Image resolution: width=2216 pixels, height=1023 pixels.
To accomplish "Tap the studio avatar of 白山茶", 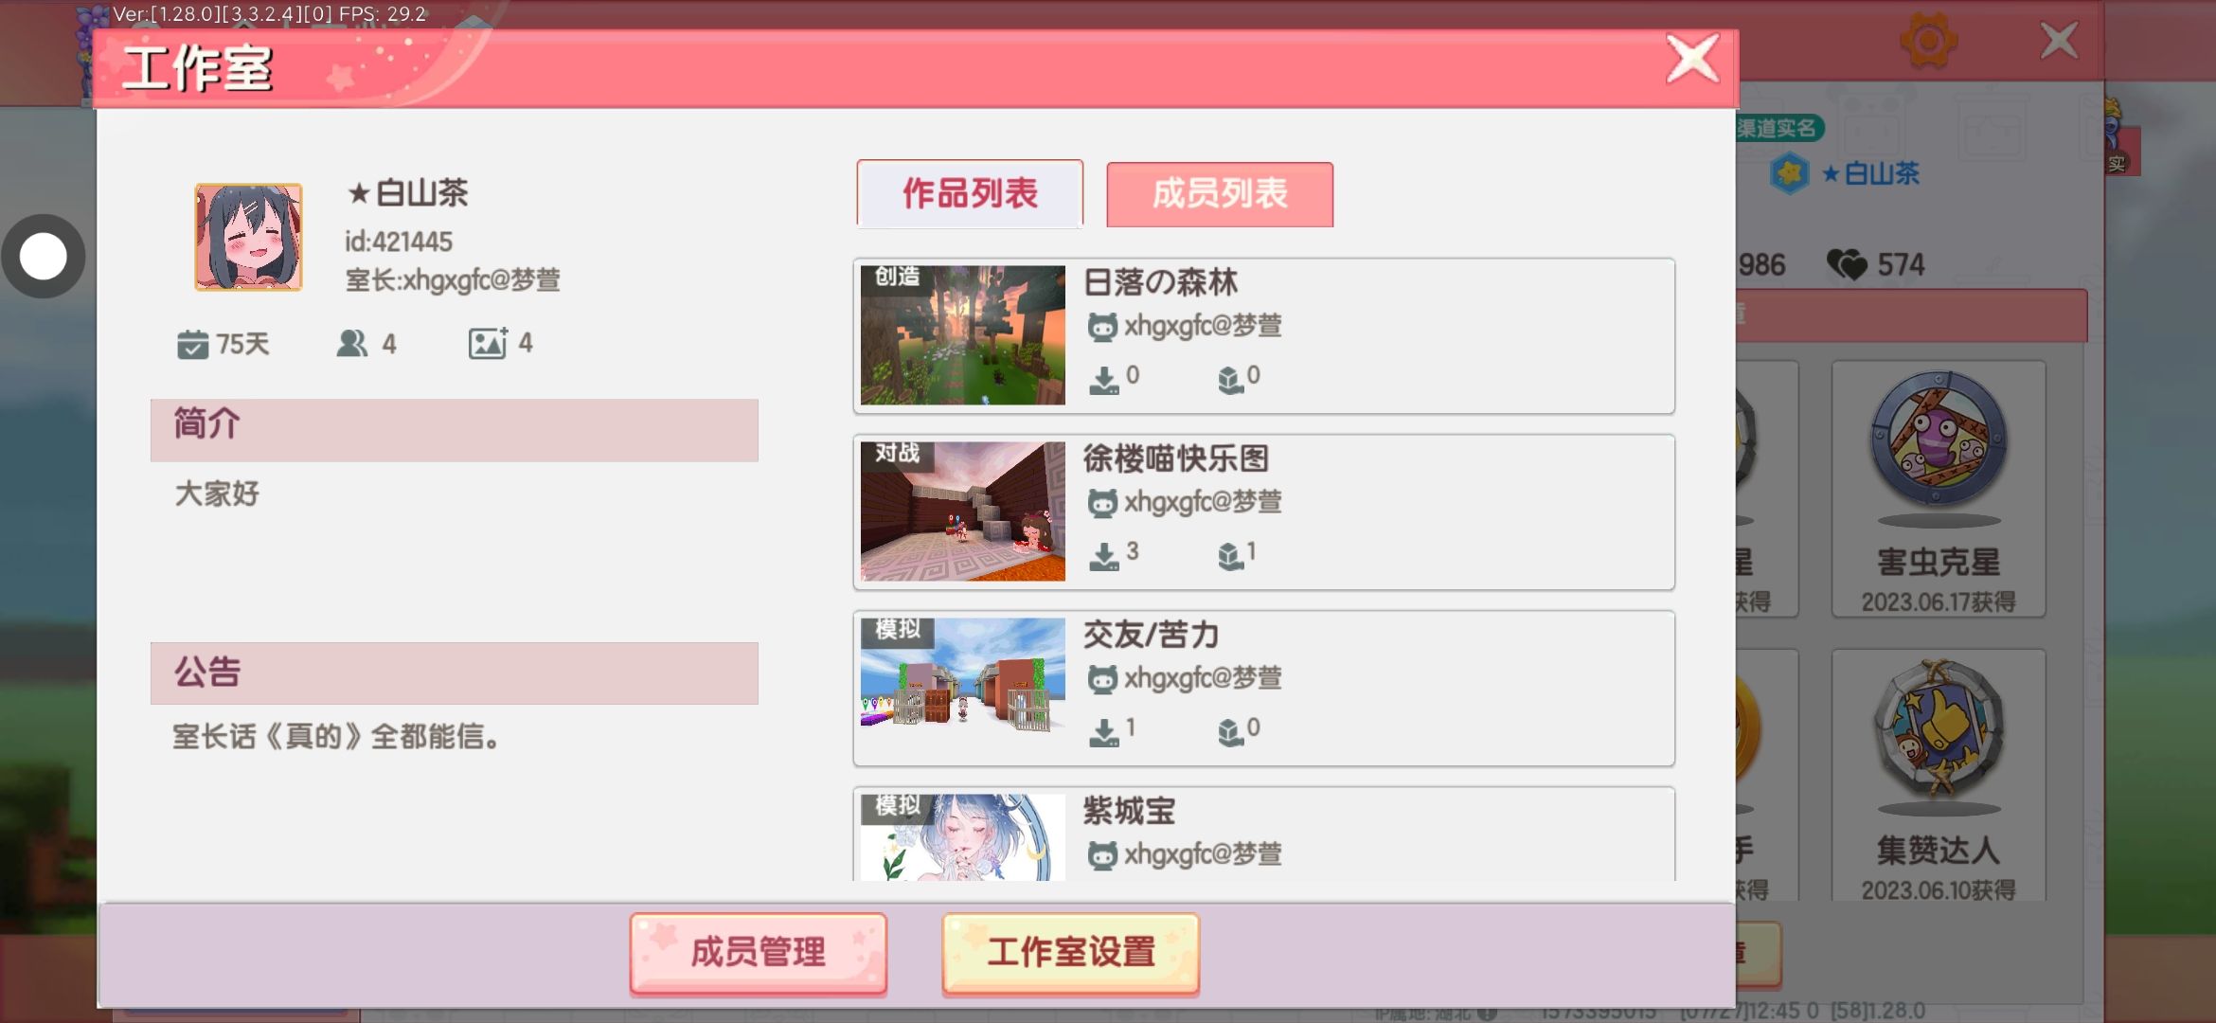I will pos(249,237).
